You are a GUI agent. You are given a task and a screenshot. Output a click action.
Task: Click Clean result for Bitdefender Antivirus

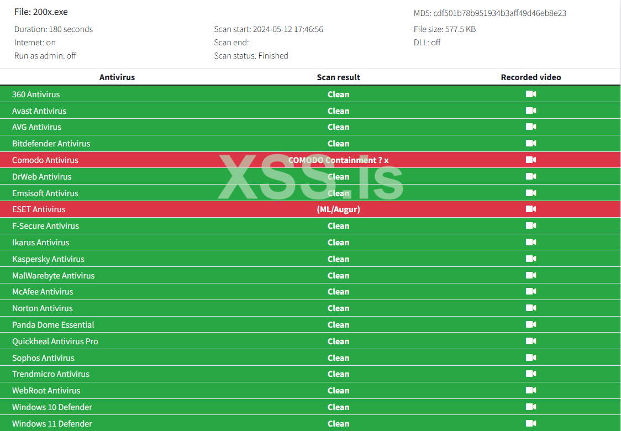click(338, 144)
